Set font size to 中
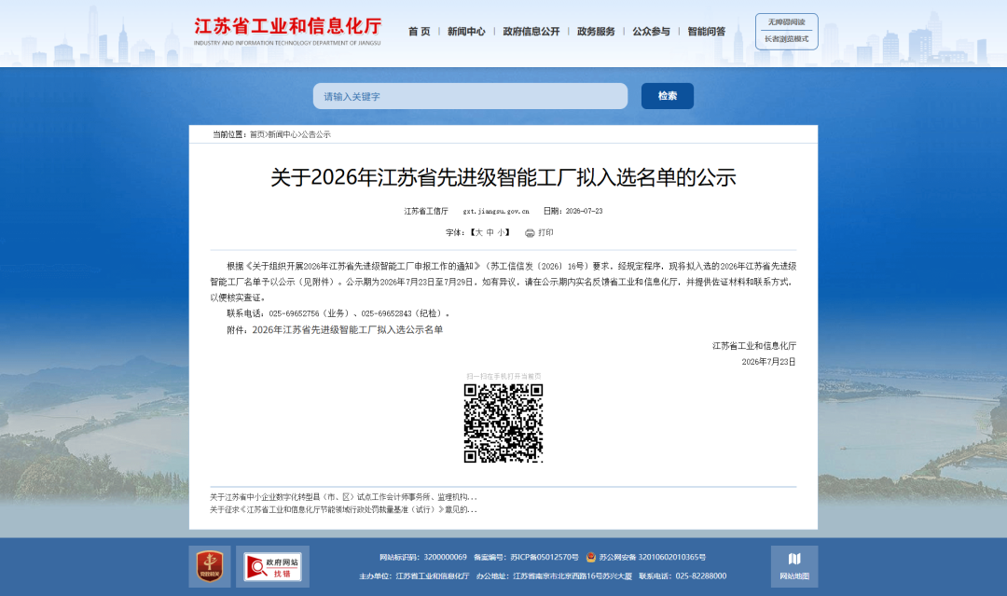The height and width of the screenshot is (596, 1007). pos(490,233)
